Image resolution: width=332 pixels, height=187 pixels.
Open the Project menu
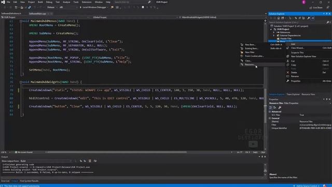(31, 2)
